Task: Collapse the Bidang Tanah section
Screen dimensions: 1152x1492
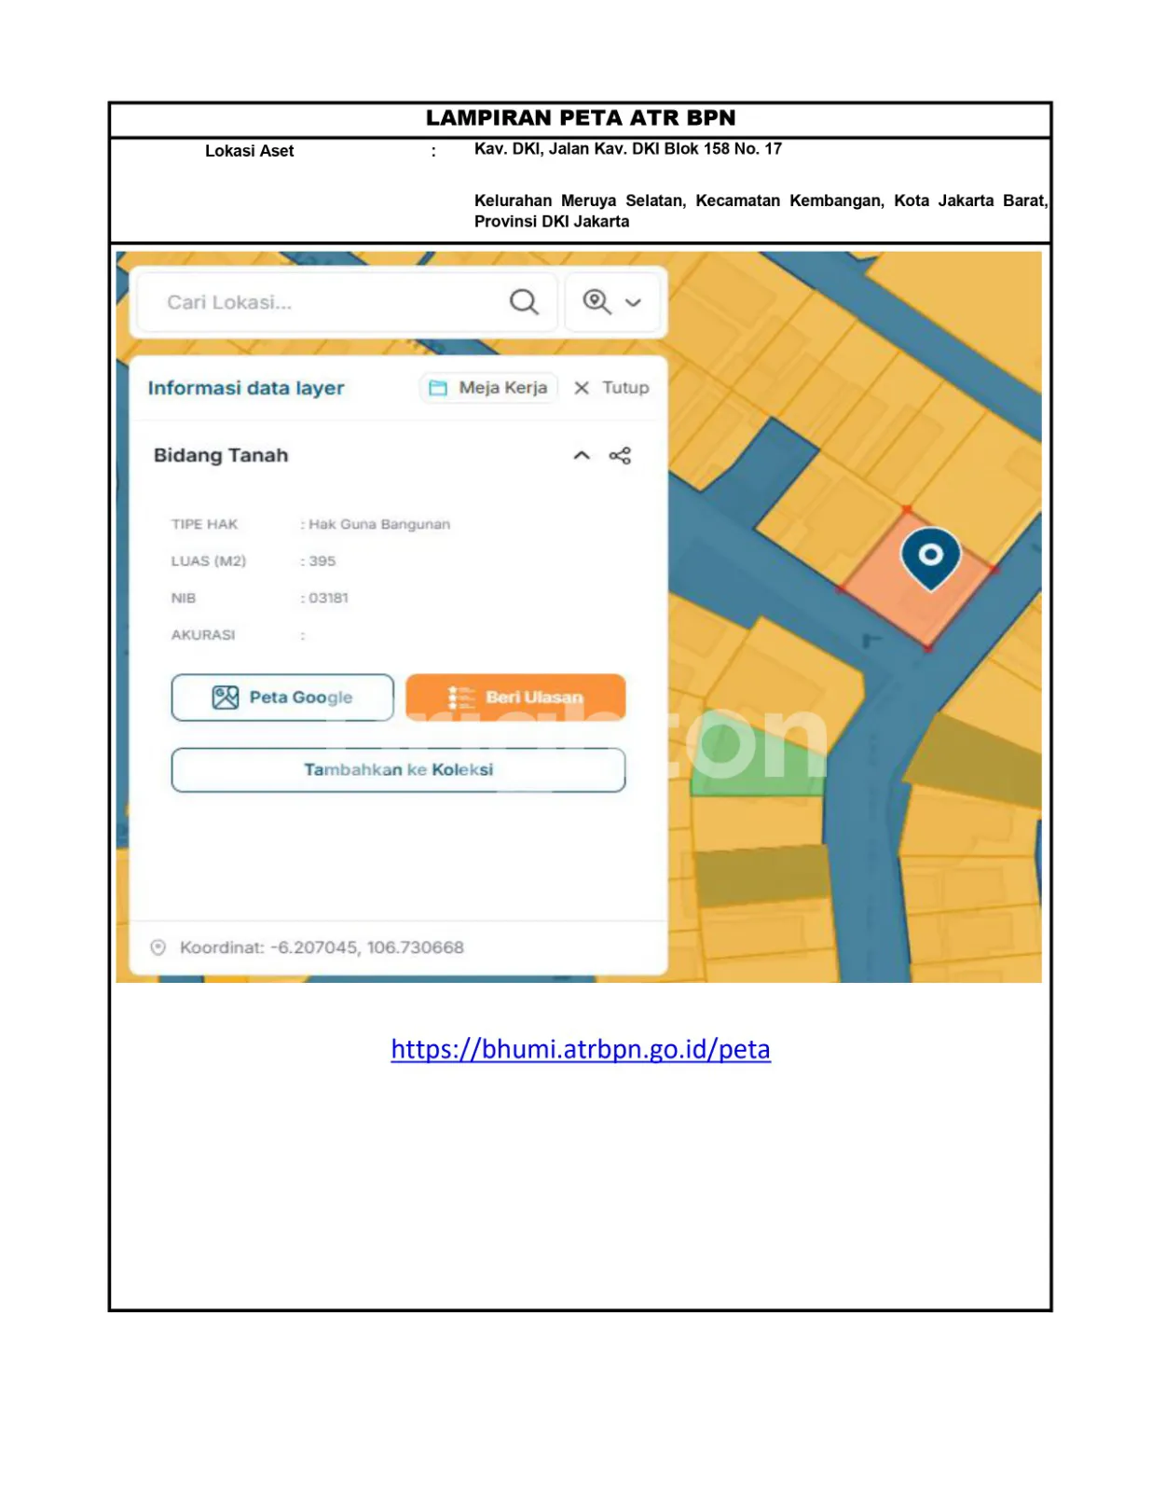Action: (582, 456)
